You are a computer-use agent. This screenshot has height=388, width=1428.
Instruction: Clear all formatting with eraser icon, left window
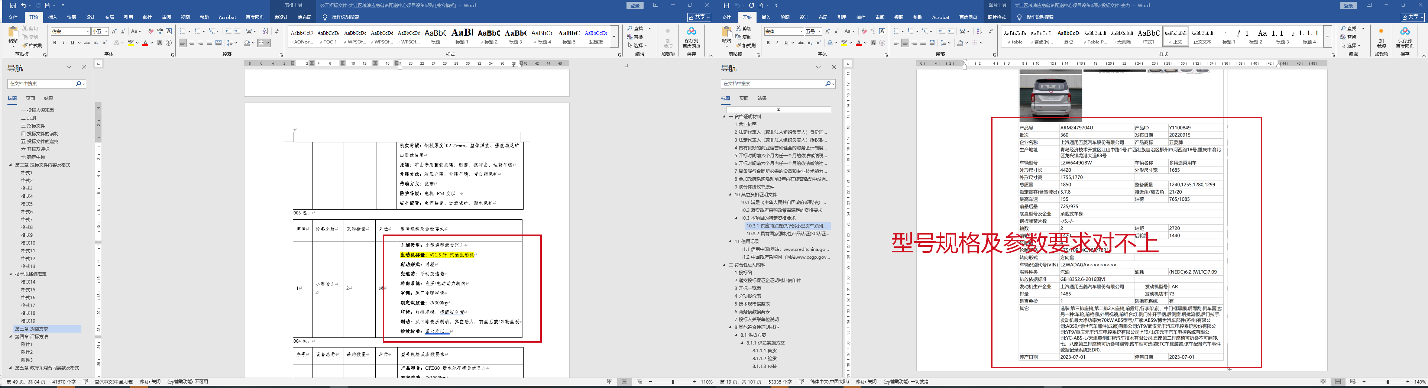click(x=151, y=32)
